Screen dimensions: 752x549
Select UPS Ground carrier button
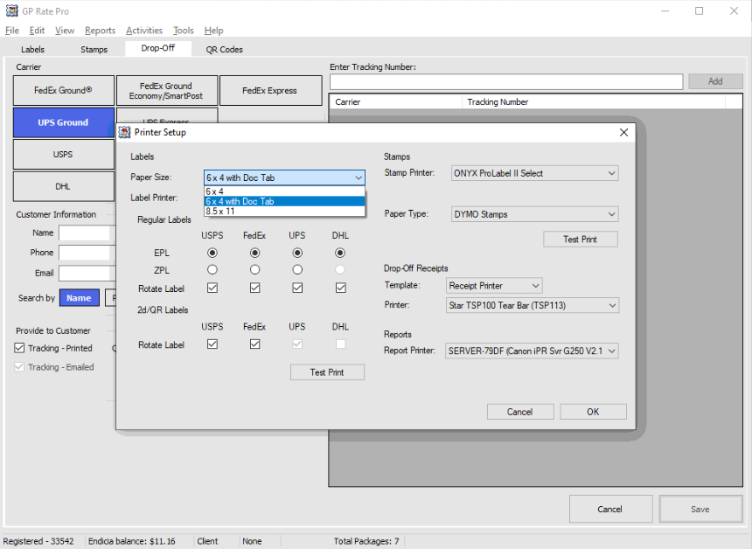(x=63, y=122)
